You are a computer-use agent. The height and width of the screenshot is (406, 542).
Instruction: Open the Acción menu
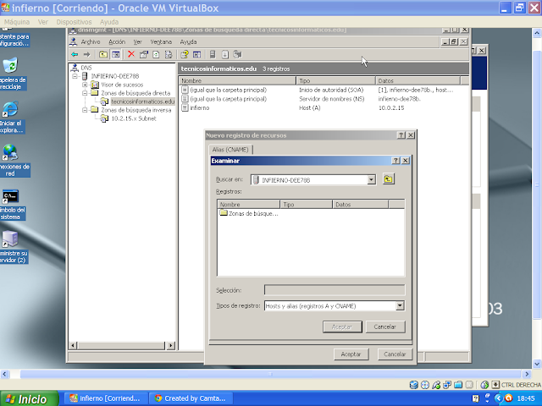pyautogui.click(x=117, y=41)
